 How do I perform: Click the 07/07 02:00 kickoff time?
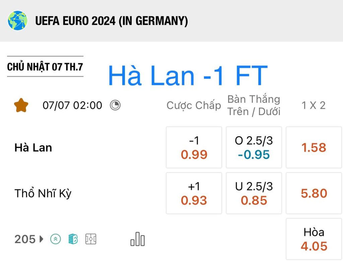[x=72, y=105]
